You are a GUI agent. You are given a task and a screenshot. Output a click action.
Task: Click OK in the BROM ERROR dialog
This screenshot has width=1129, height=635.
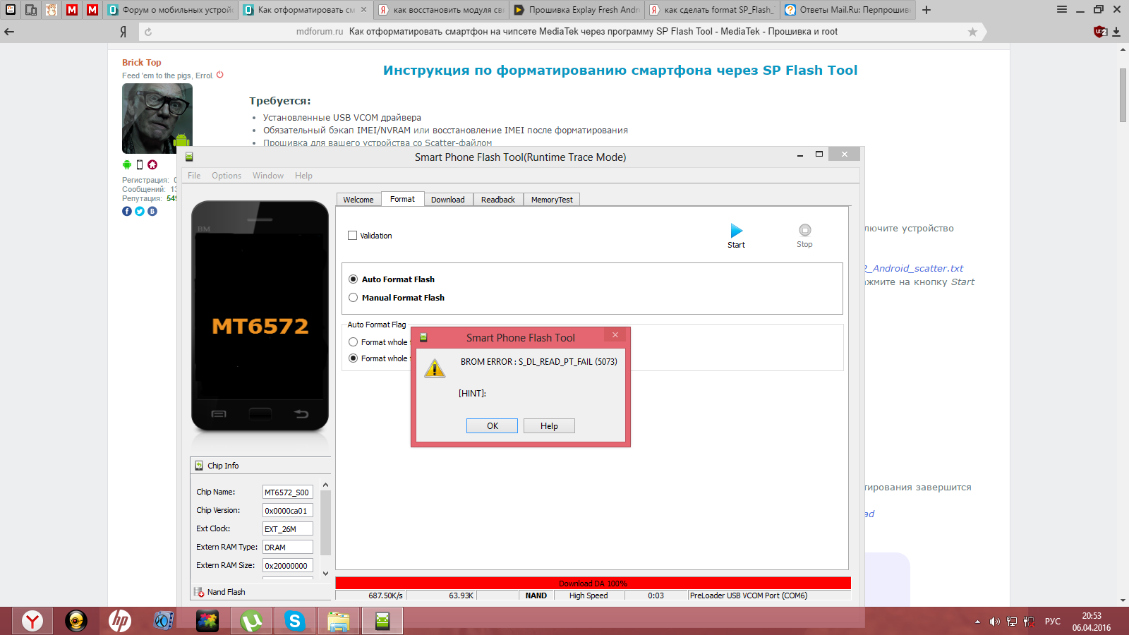[x=492, y=426]
